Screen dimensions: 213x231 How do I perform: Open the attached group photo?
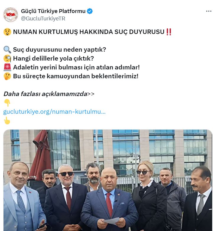[x=108, y=180]
